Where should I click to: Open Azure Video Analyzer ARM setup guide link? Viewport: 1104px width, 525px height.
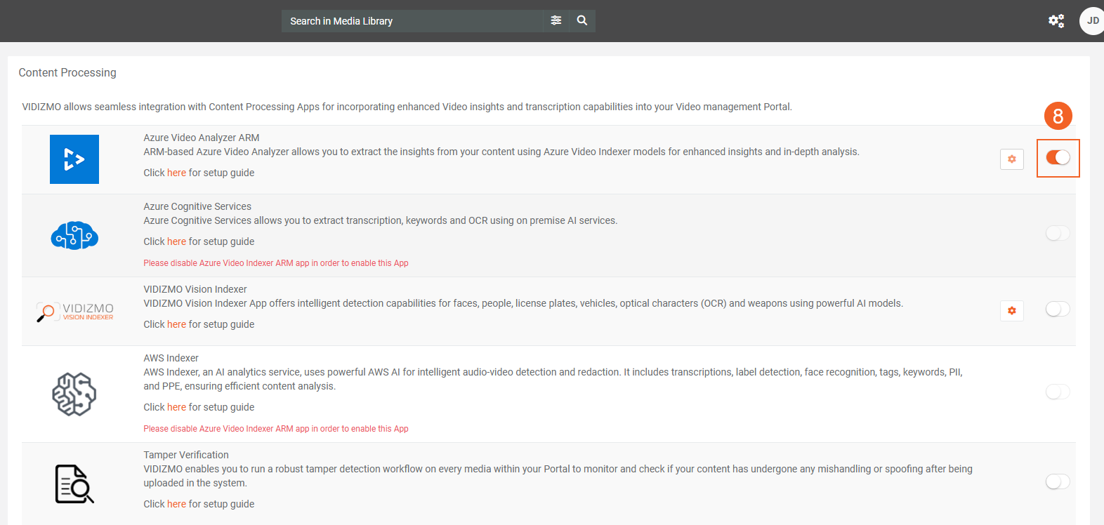(176, 173)
